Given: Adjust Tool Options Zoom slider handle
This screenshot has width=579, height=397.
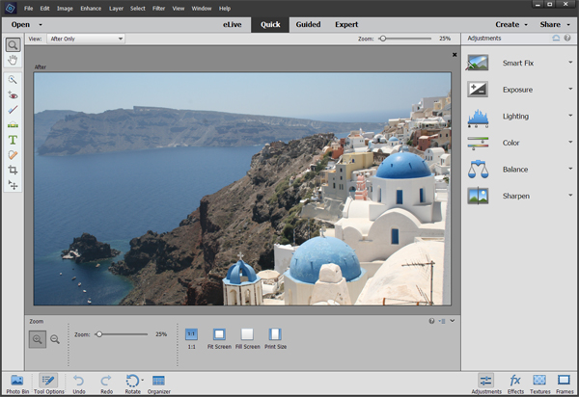Looking at the screenshot, I should (99, 334).
